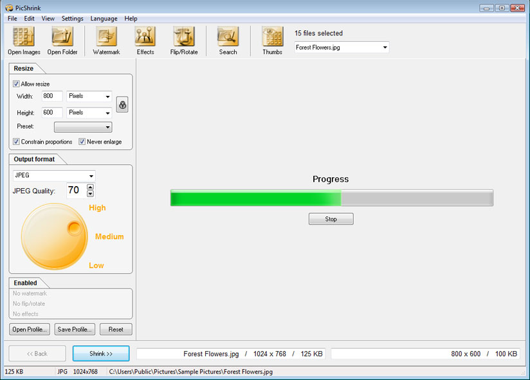Click the PicShrink title bar icon
Image resolution: width=530 pixels, height=380 pixels.
(9, 8)
